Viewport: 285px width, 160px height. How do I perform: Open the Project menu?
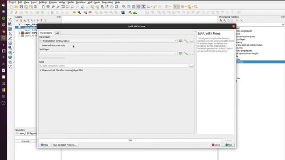(x=12, y=2)
